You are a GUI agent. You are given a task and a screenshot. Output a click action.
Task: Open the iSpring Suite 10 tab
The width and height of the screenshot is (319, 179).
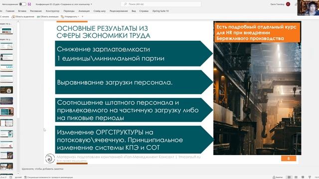(160, 11)
